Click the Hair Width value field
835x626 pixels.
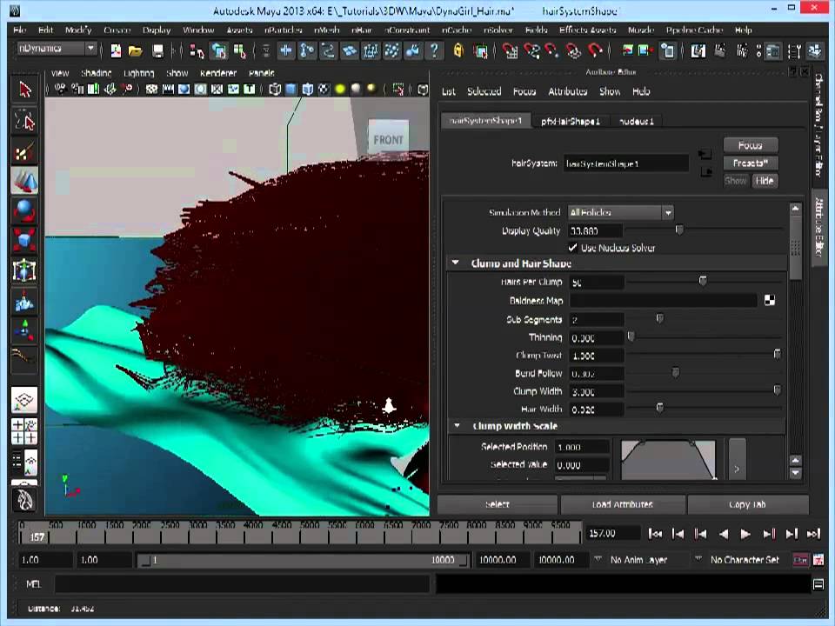click(x=596, y=409)
